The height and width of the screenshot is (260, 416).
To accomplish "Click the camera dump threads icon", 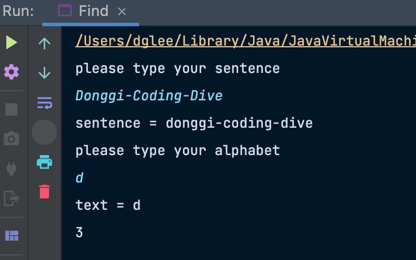I will pos(11,139).
